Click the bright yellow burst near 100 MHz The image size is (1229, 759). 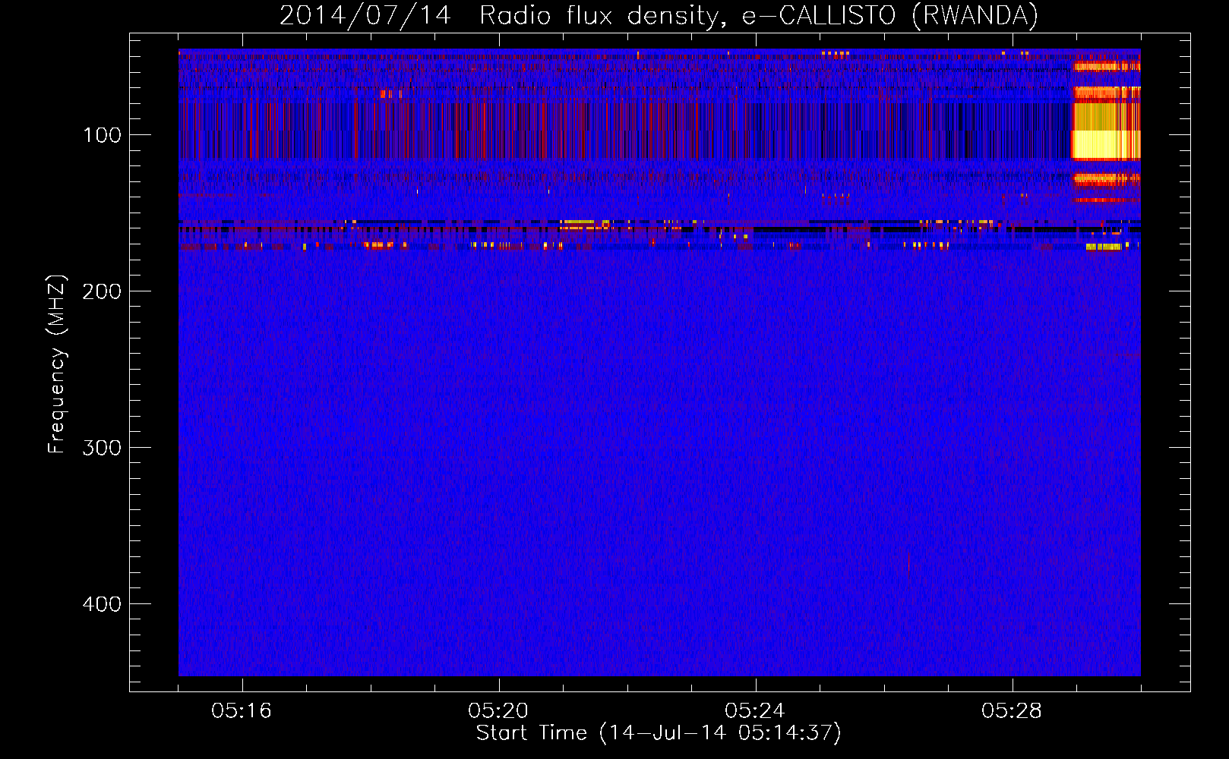pyautogui.click(x=1105, y=143)
